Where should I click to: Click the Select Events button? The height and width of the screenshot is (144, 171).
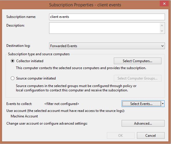[141, 104]
